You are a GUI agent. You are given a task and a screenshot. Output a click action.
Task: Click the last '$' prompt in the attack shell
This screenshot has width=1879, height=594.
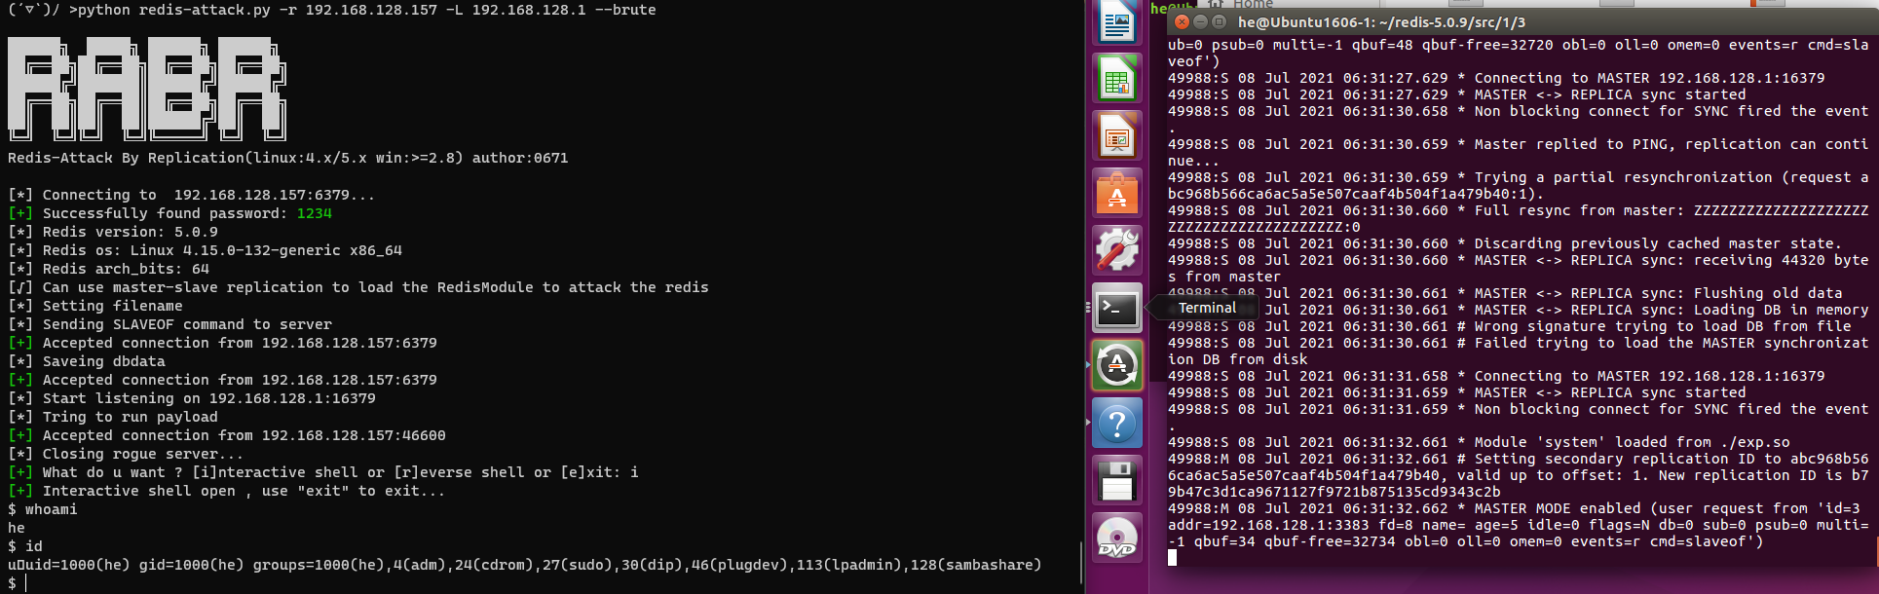coord(13,583)
